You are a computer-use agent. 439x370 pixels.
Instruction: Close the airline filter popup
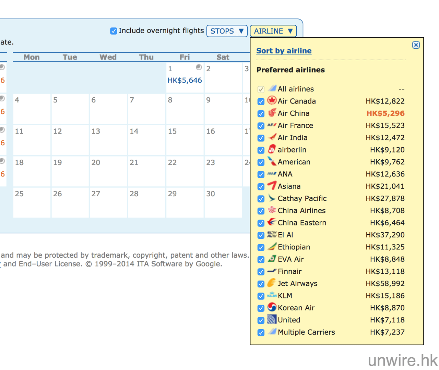tap(416, 45)
